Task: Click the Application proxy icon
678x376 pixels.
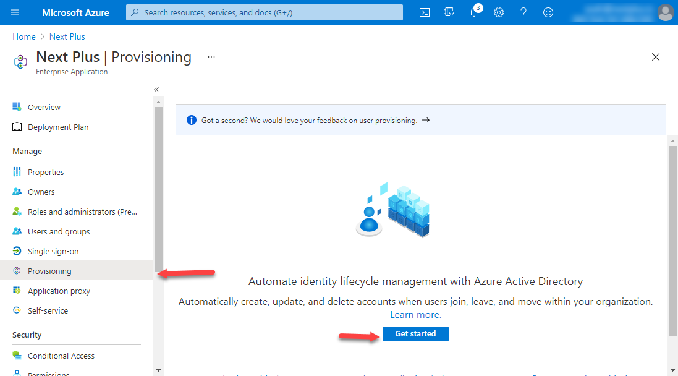Action: (x=17, y=290)
